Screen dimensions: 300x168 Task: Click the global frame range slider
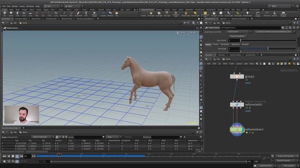pos(149,161)
